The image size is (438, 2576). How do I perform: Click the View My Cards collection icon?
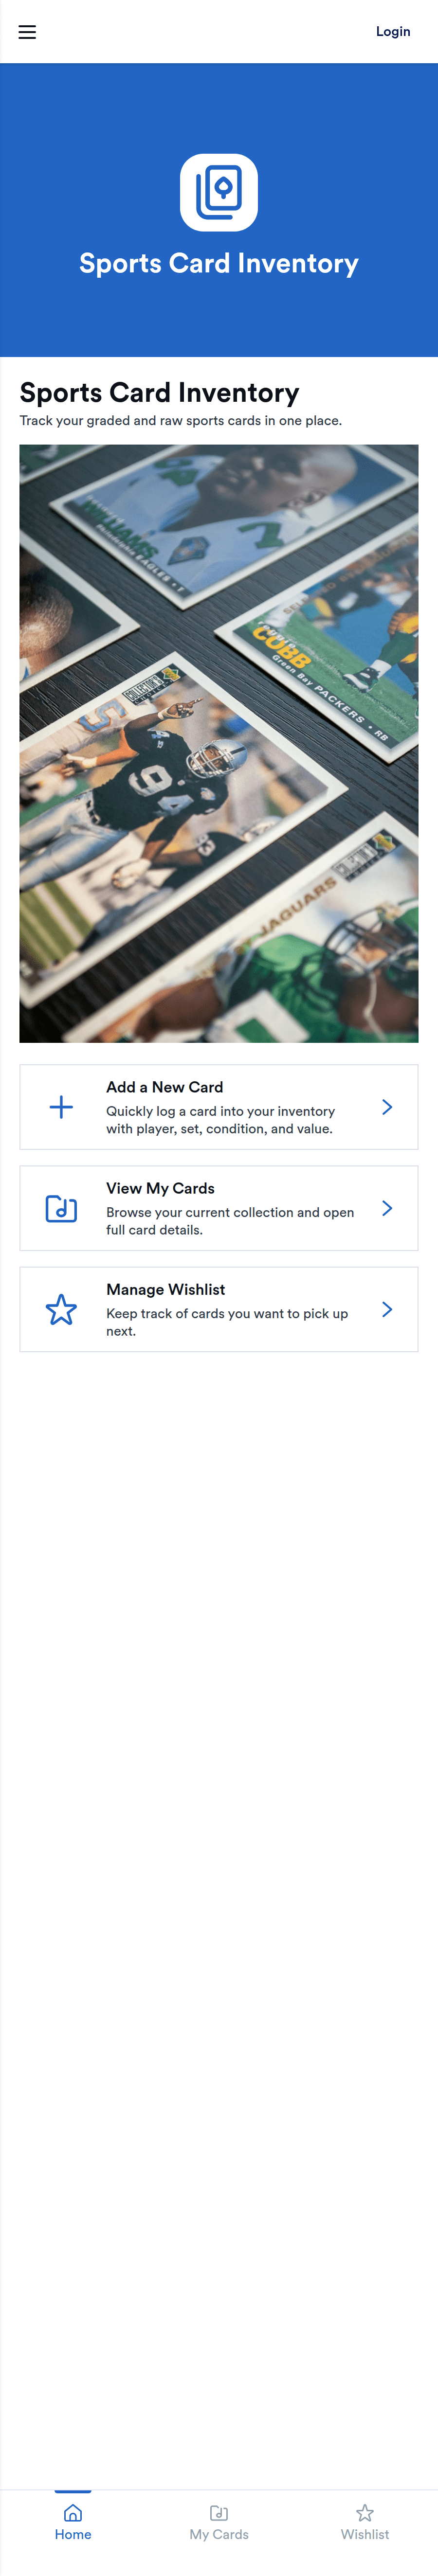coord(61,1208)
